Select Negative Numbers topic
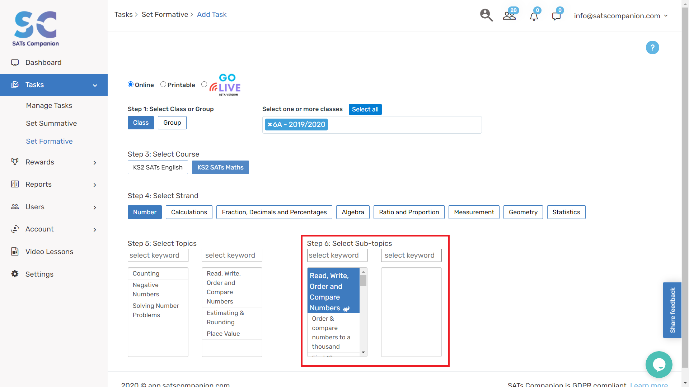The image size is (689, 387). 158,290
